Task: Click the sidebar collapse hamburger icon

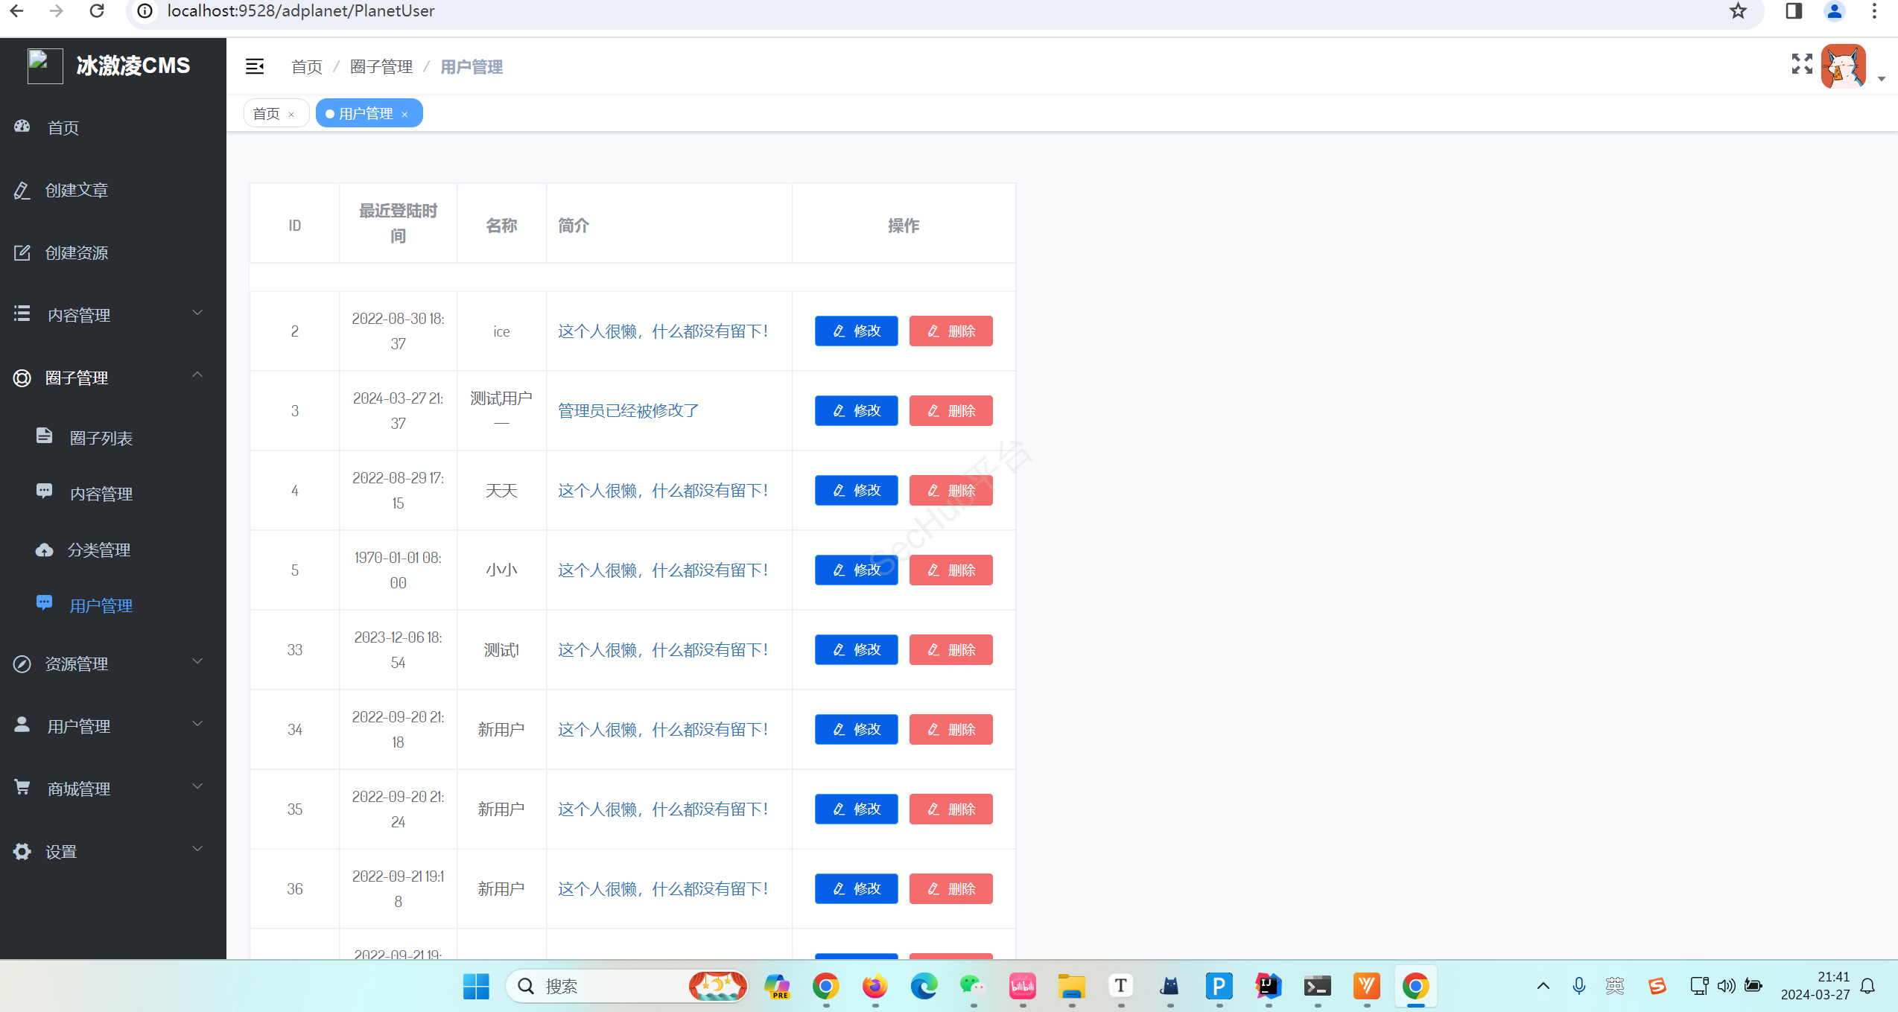Action: (x=255, y=66)
